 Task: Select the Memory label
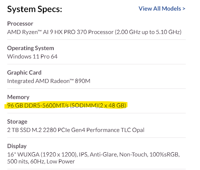click(18, 97)
